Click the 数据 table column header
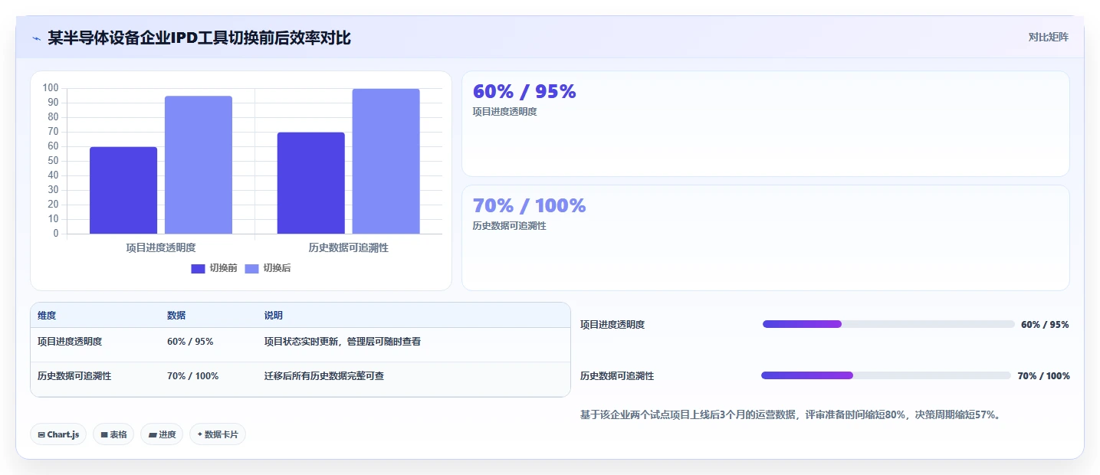1100x475 pixels. click(176, 316)
